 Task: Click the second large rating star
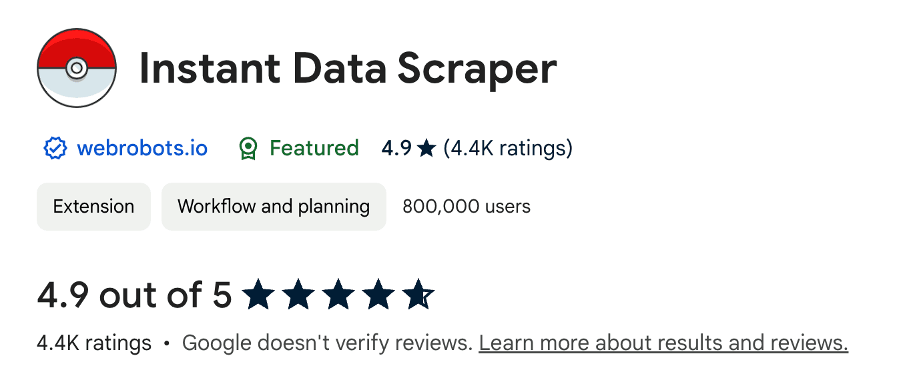[298, 295]
